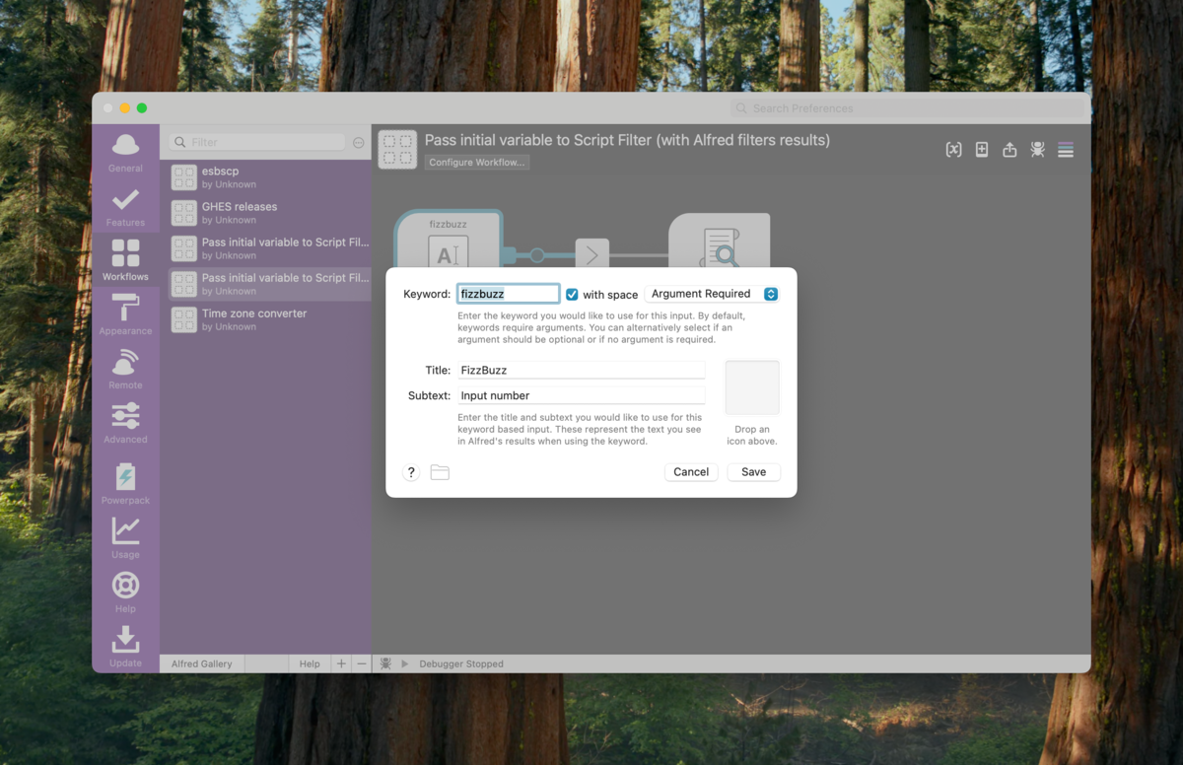Click the Help button in bottom bar

310,663
